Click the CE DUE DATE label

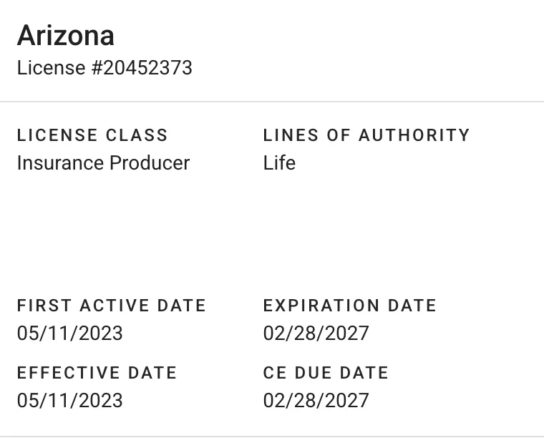click(326, 373)
